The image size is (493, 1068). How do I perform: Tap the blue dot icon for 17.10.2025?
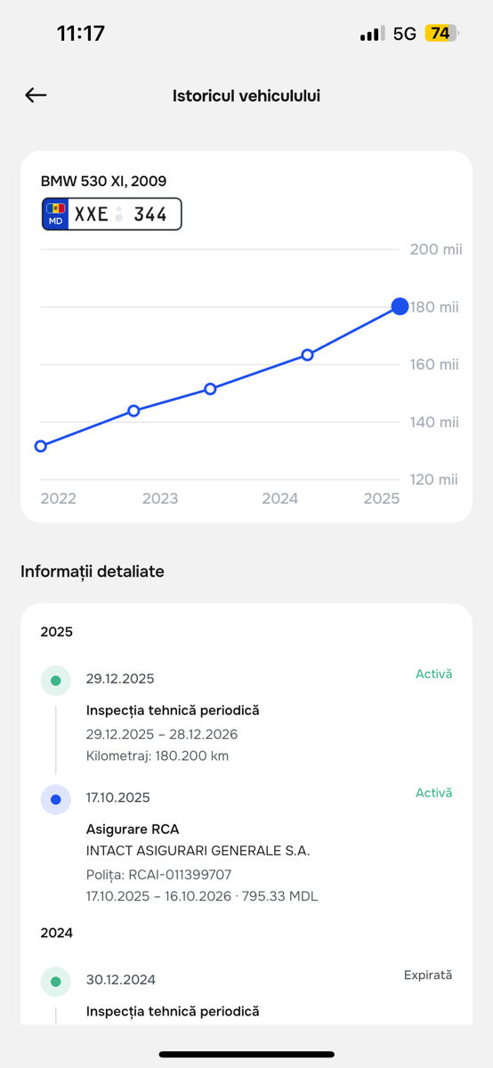[56, 799]
